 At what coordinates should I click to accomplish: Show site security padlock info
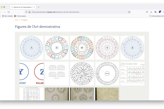pos(30,12)
